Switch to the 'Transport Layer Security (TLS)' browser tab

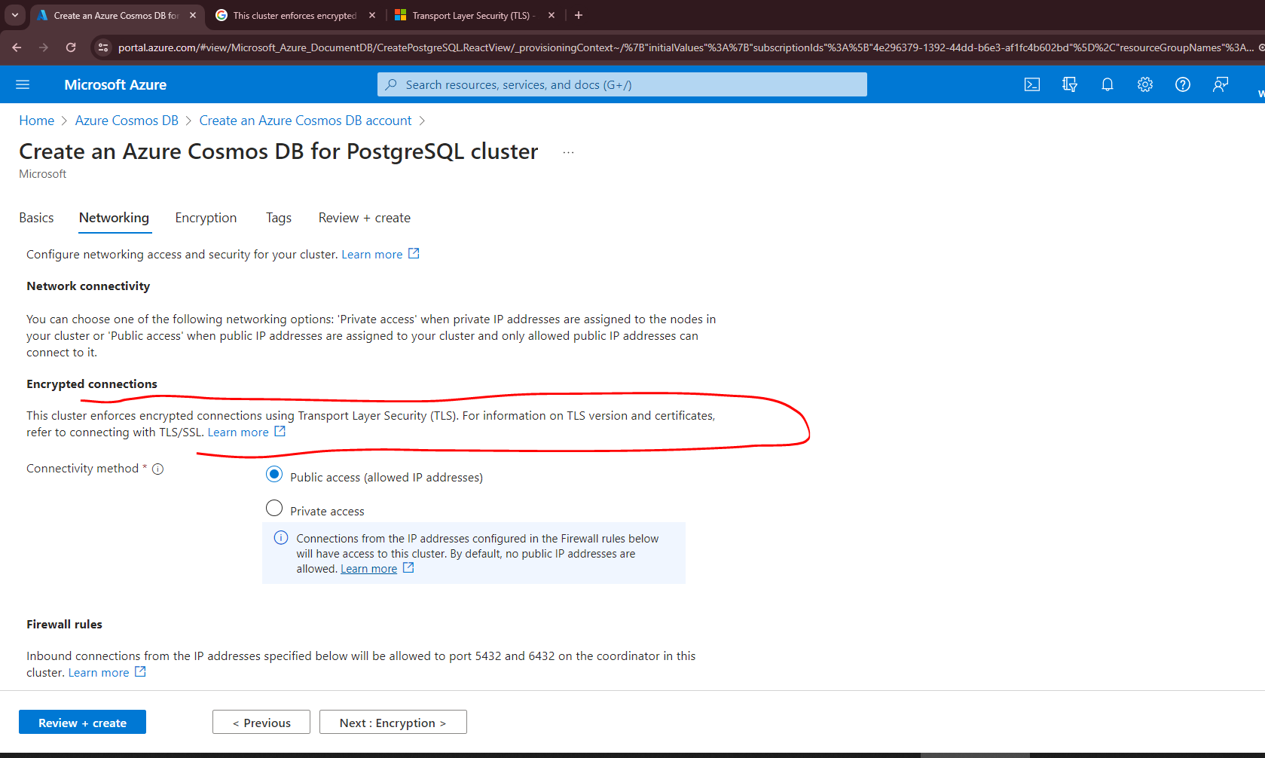(x=474, y=15)
